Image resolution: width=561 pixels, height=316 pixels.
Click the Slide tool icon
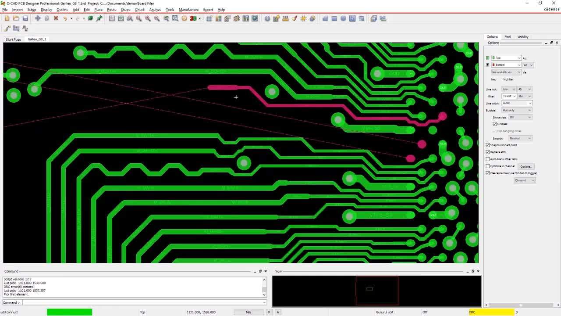[16, 29]
